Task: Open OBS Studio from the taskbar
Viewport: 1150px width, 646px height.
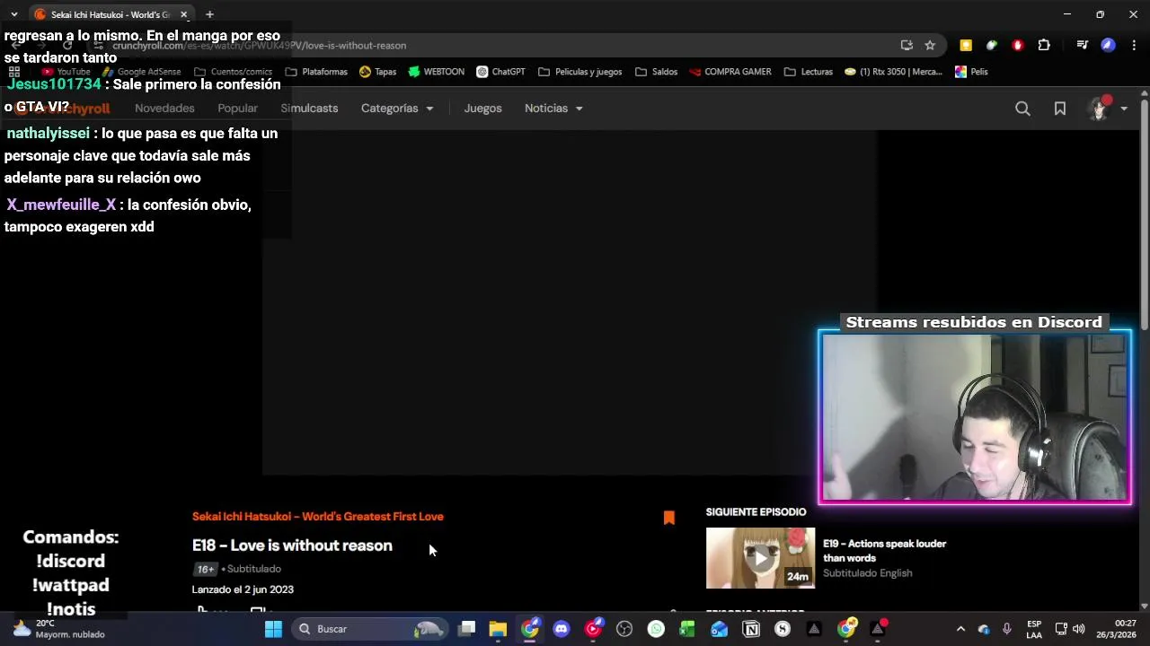Action: click(x=624, y=629)
